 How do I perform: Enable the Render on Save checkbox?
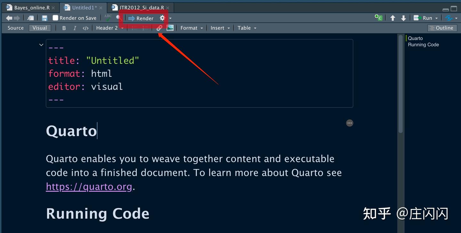pyautogui.click(x=55, y=18)
